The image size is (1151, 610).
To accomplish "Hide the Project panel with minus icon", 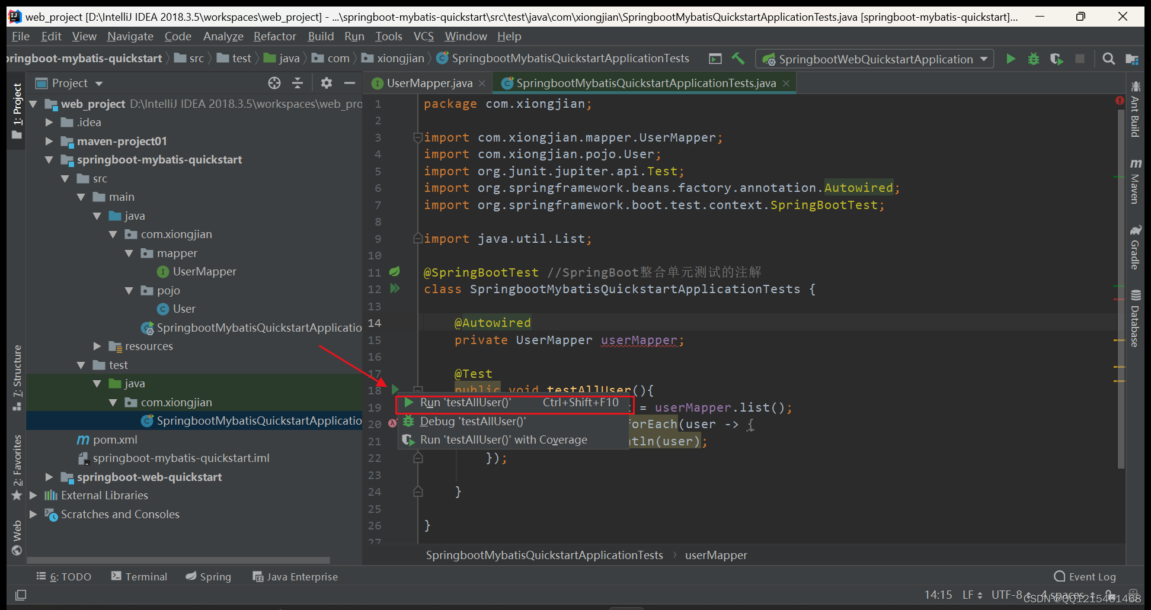I will 350,83.
